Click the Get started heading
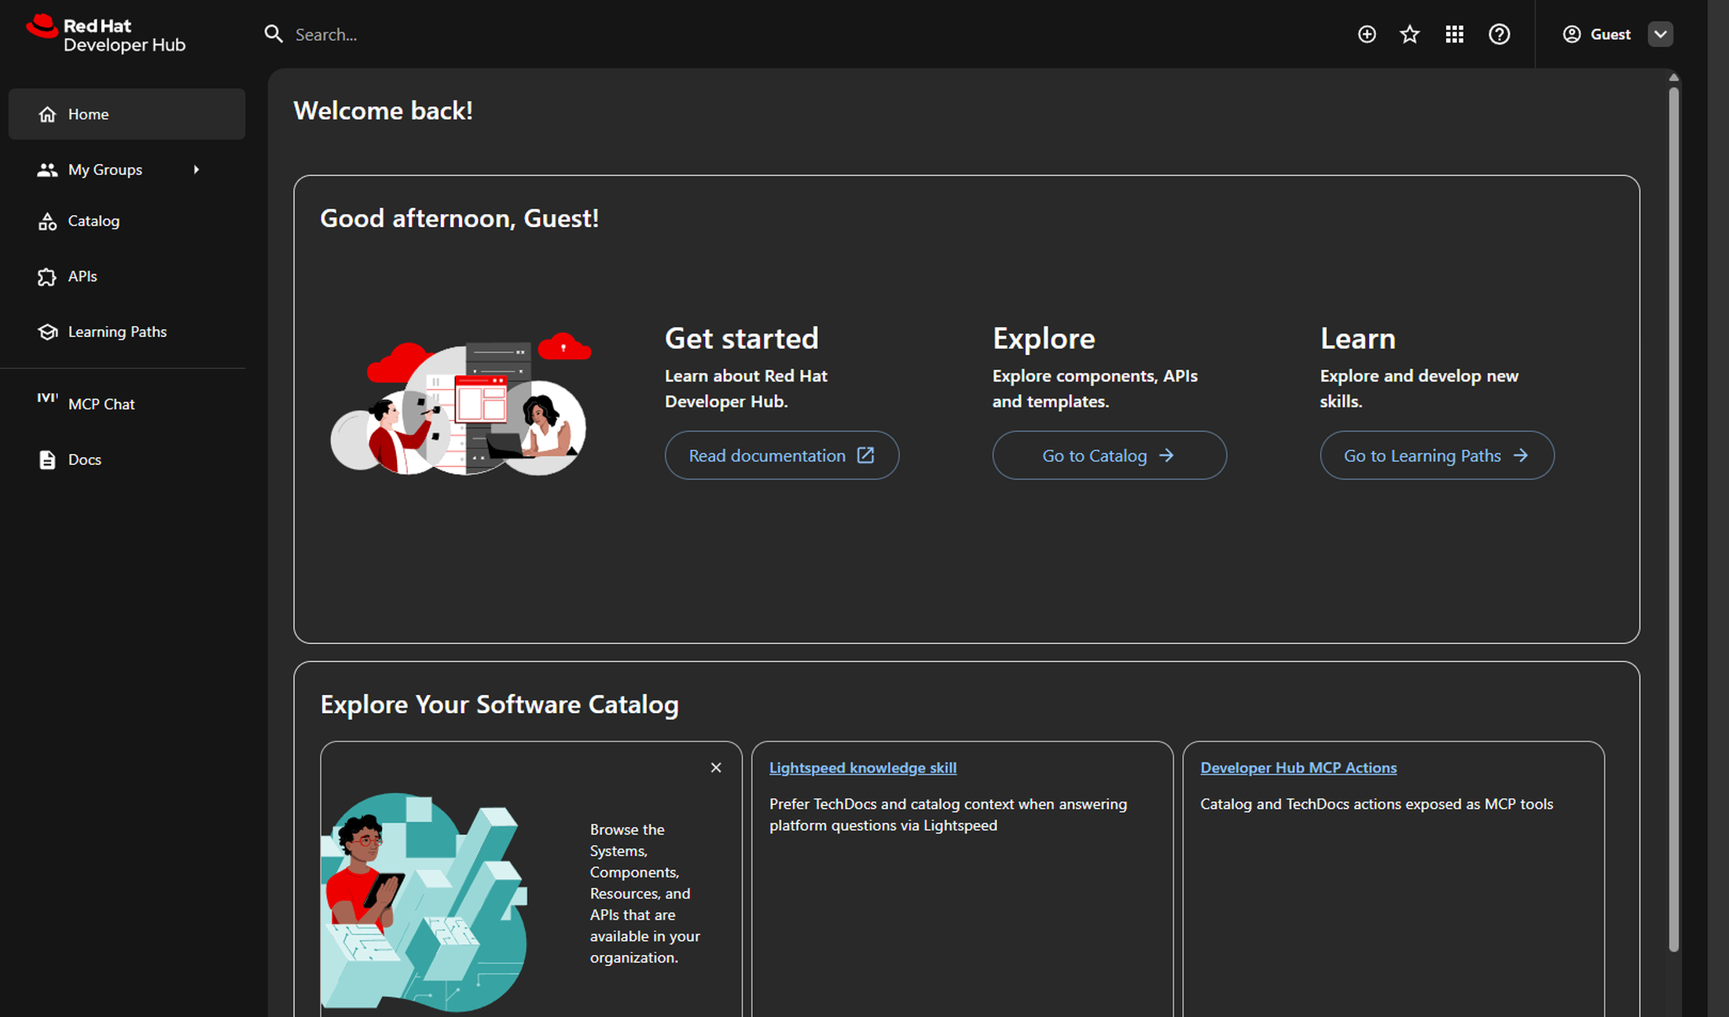This screenshot has width=1729, height=1017. coord(741,338)
